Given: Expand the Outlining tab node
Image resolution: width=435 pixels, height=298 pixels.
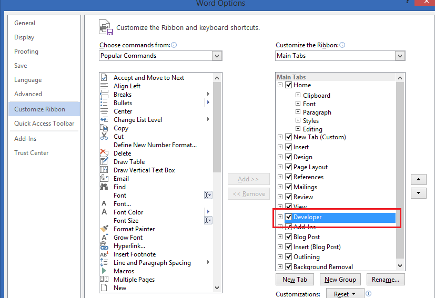Looking at the screenshot, I should (x=280, y=256).
